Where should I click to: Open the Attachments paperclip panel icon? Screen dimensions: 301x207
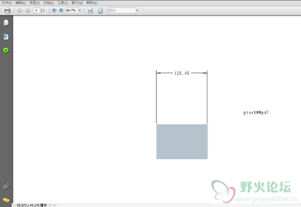click(6, 186)
